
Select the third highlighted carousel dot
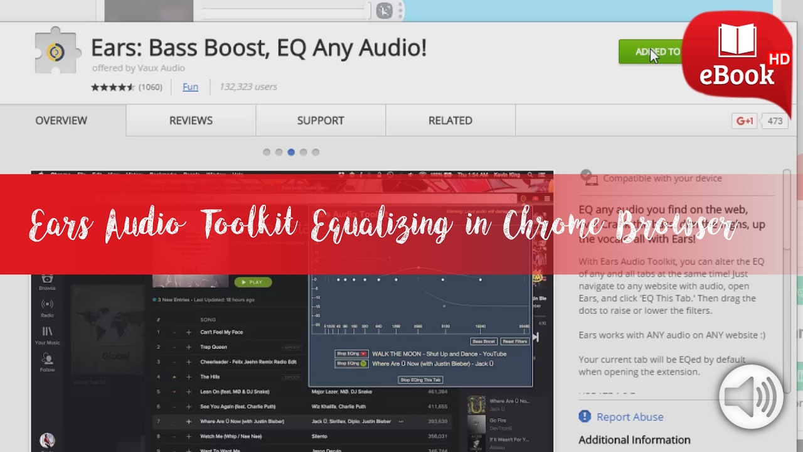tap(291, 153)
